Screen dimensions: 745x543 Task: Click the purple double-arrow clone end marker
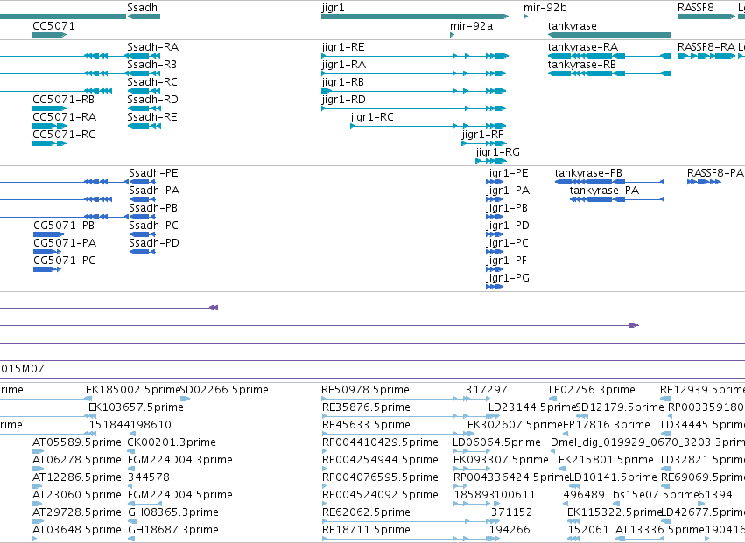(x=214, y=308)
